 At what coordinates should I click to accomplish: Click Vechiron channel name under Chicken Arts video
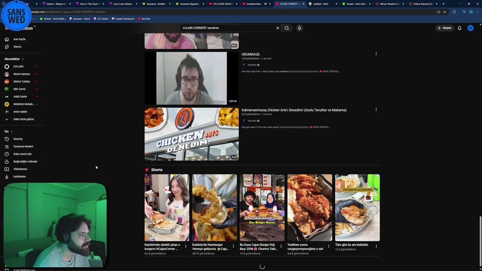[x=252, y=121]
